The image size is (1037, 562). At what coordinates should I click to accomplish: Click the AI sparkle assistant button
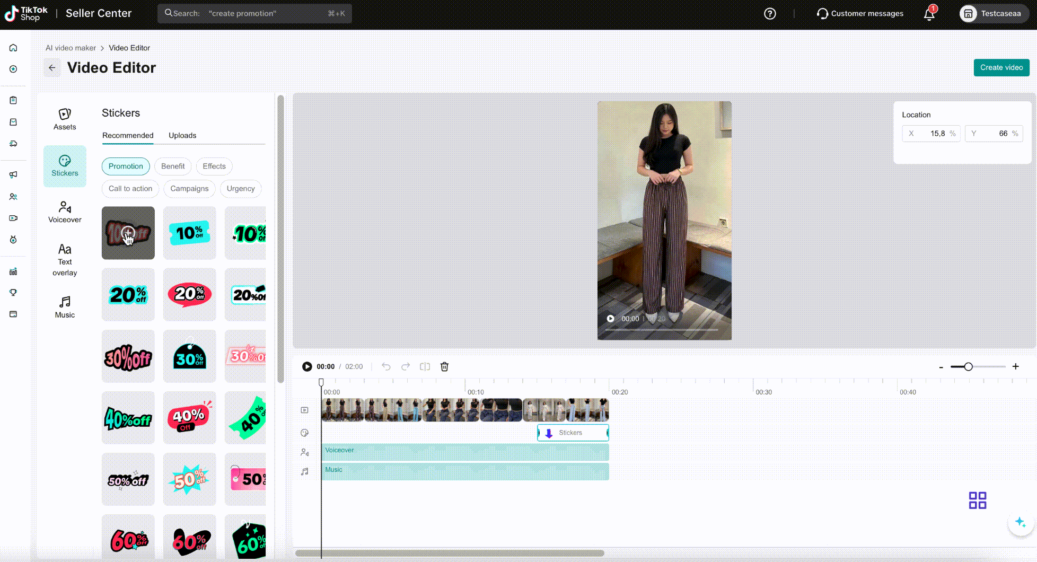[x=1021, y=522]
